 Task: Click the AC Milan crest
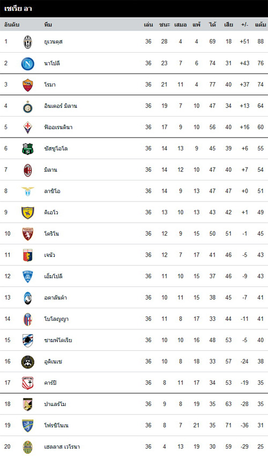click(27, 170)
